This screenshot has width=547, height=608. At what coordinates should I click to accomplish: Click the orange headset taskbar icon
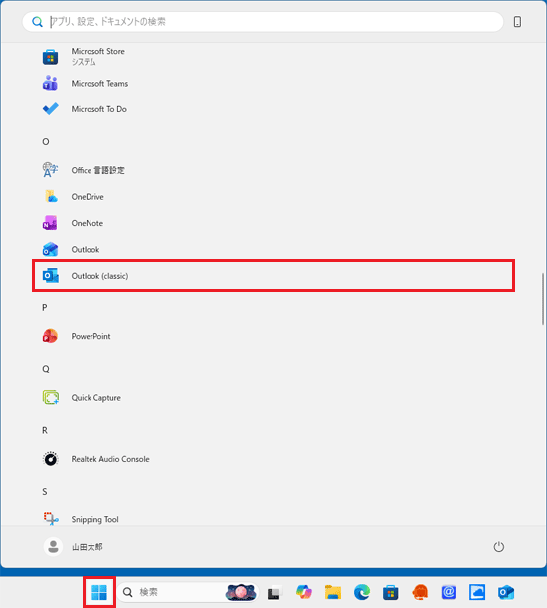point(420,592)
